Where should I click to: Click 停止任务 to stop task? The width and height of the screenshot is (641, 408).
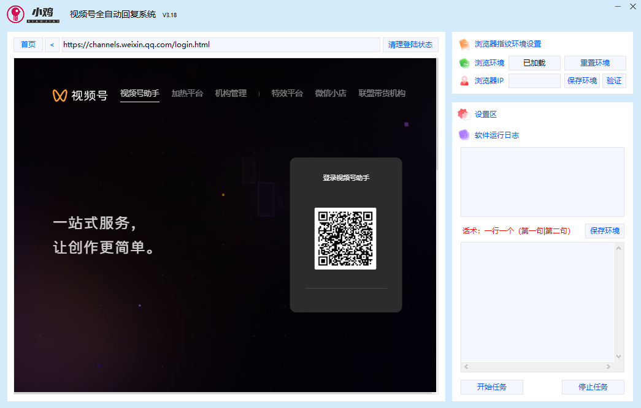(593, 387)
